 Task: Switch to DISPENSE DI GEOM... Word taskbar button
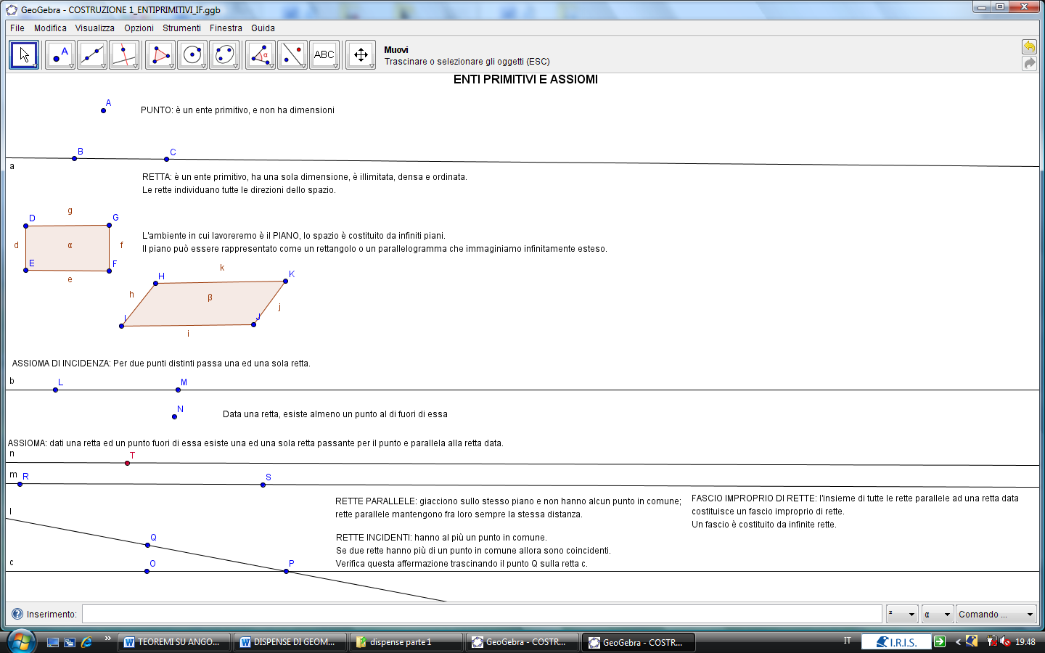click(289, 642)
